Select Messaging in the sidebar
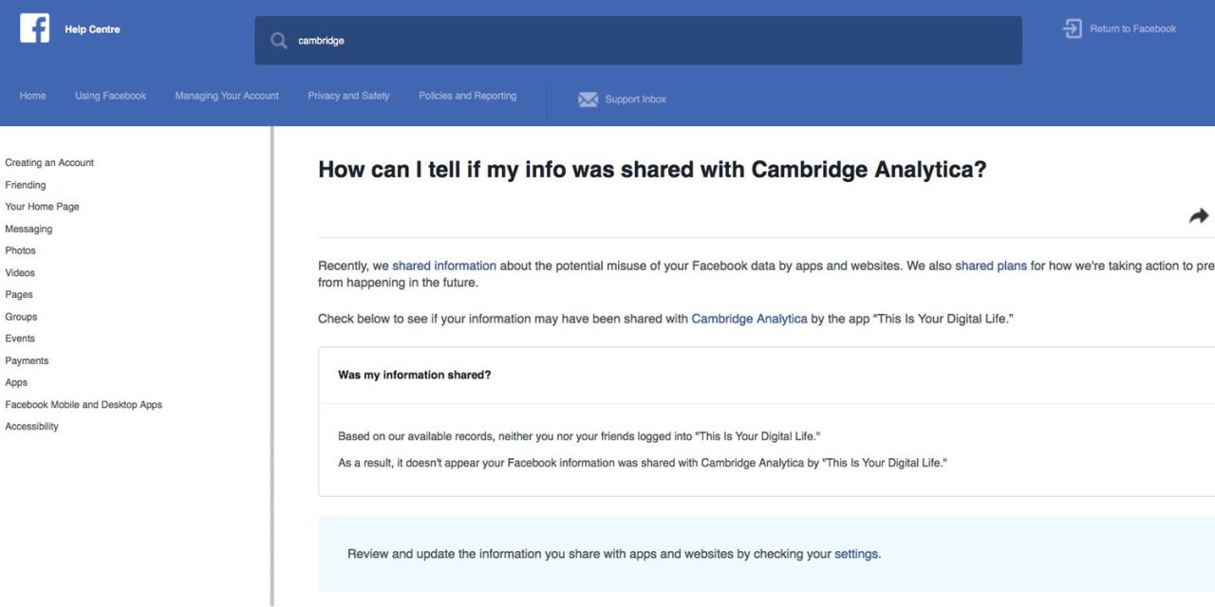The image size is (1215, 607). click(28, 229)
